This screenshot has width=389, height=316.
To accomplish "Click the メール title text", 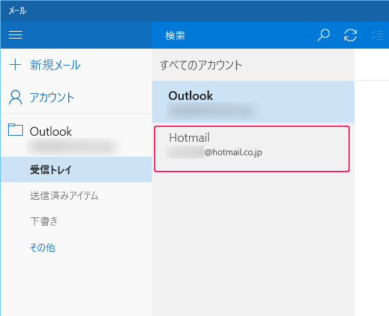I will coord(18,11).
